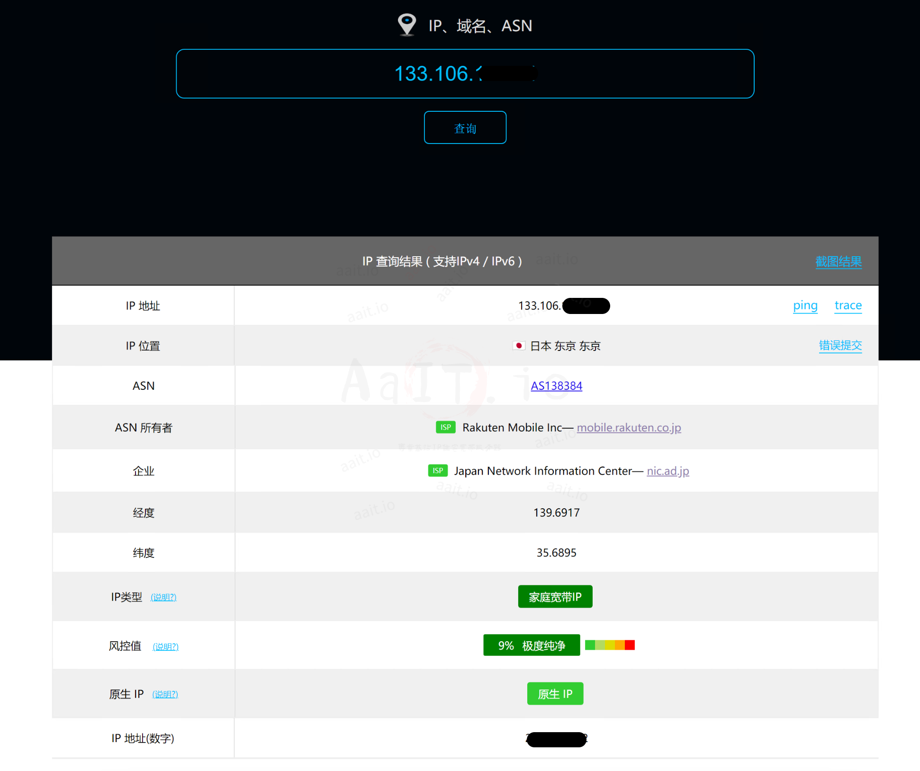Open 说明 help link next to 风控值
This screenshot has width=920, height=771.
165,647
